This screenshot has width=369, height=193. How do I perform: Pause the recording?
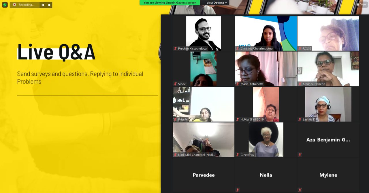(x=43, y=5)
